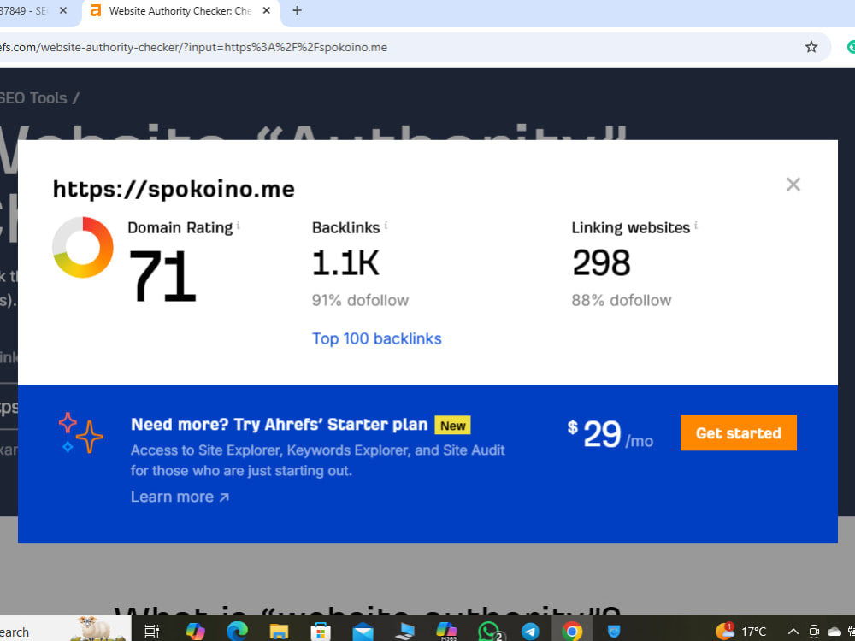Switch to the Website Authority Checker tab
Screen dimensions: 855x641
pos(180,11)
